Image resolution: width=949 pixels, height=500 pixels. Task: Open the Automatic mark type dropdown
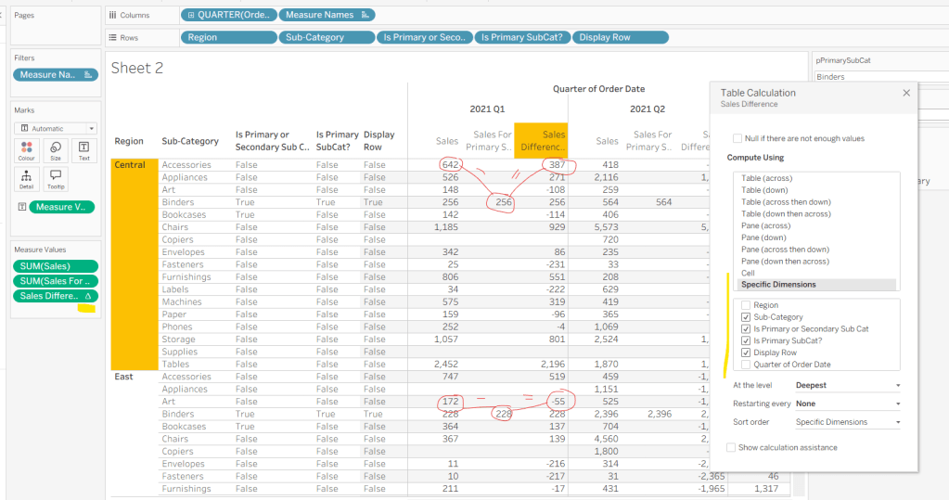point(55,128)
